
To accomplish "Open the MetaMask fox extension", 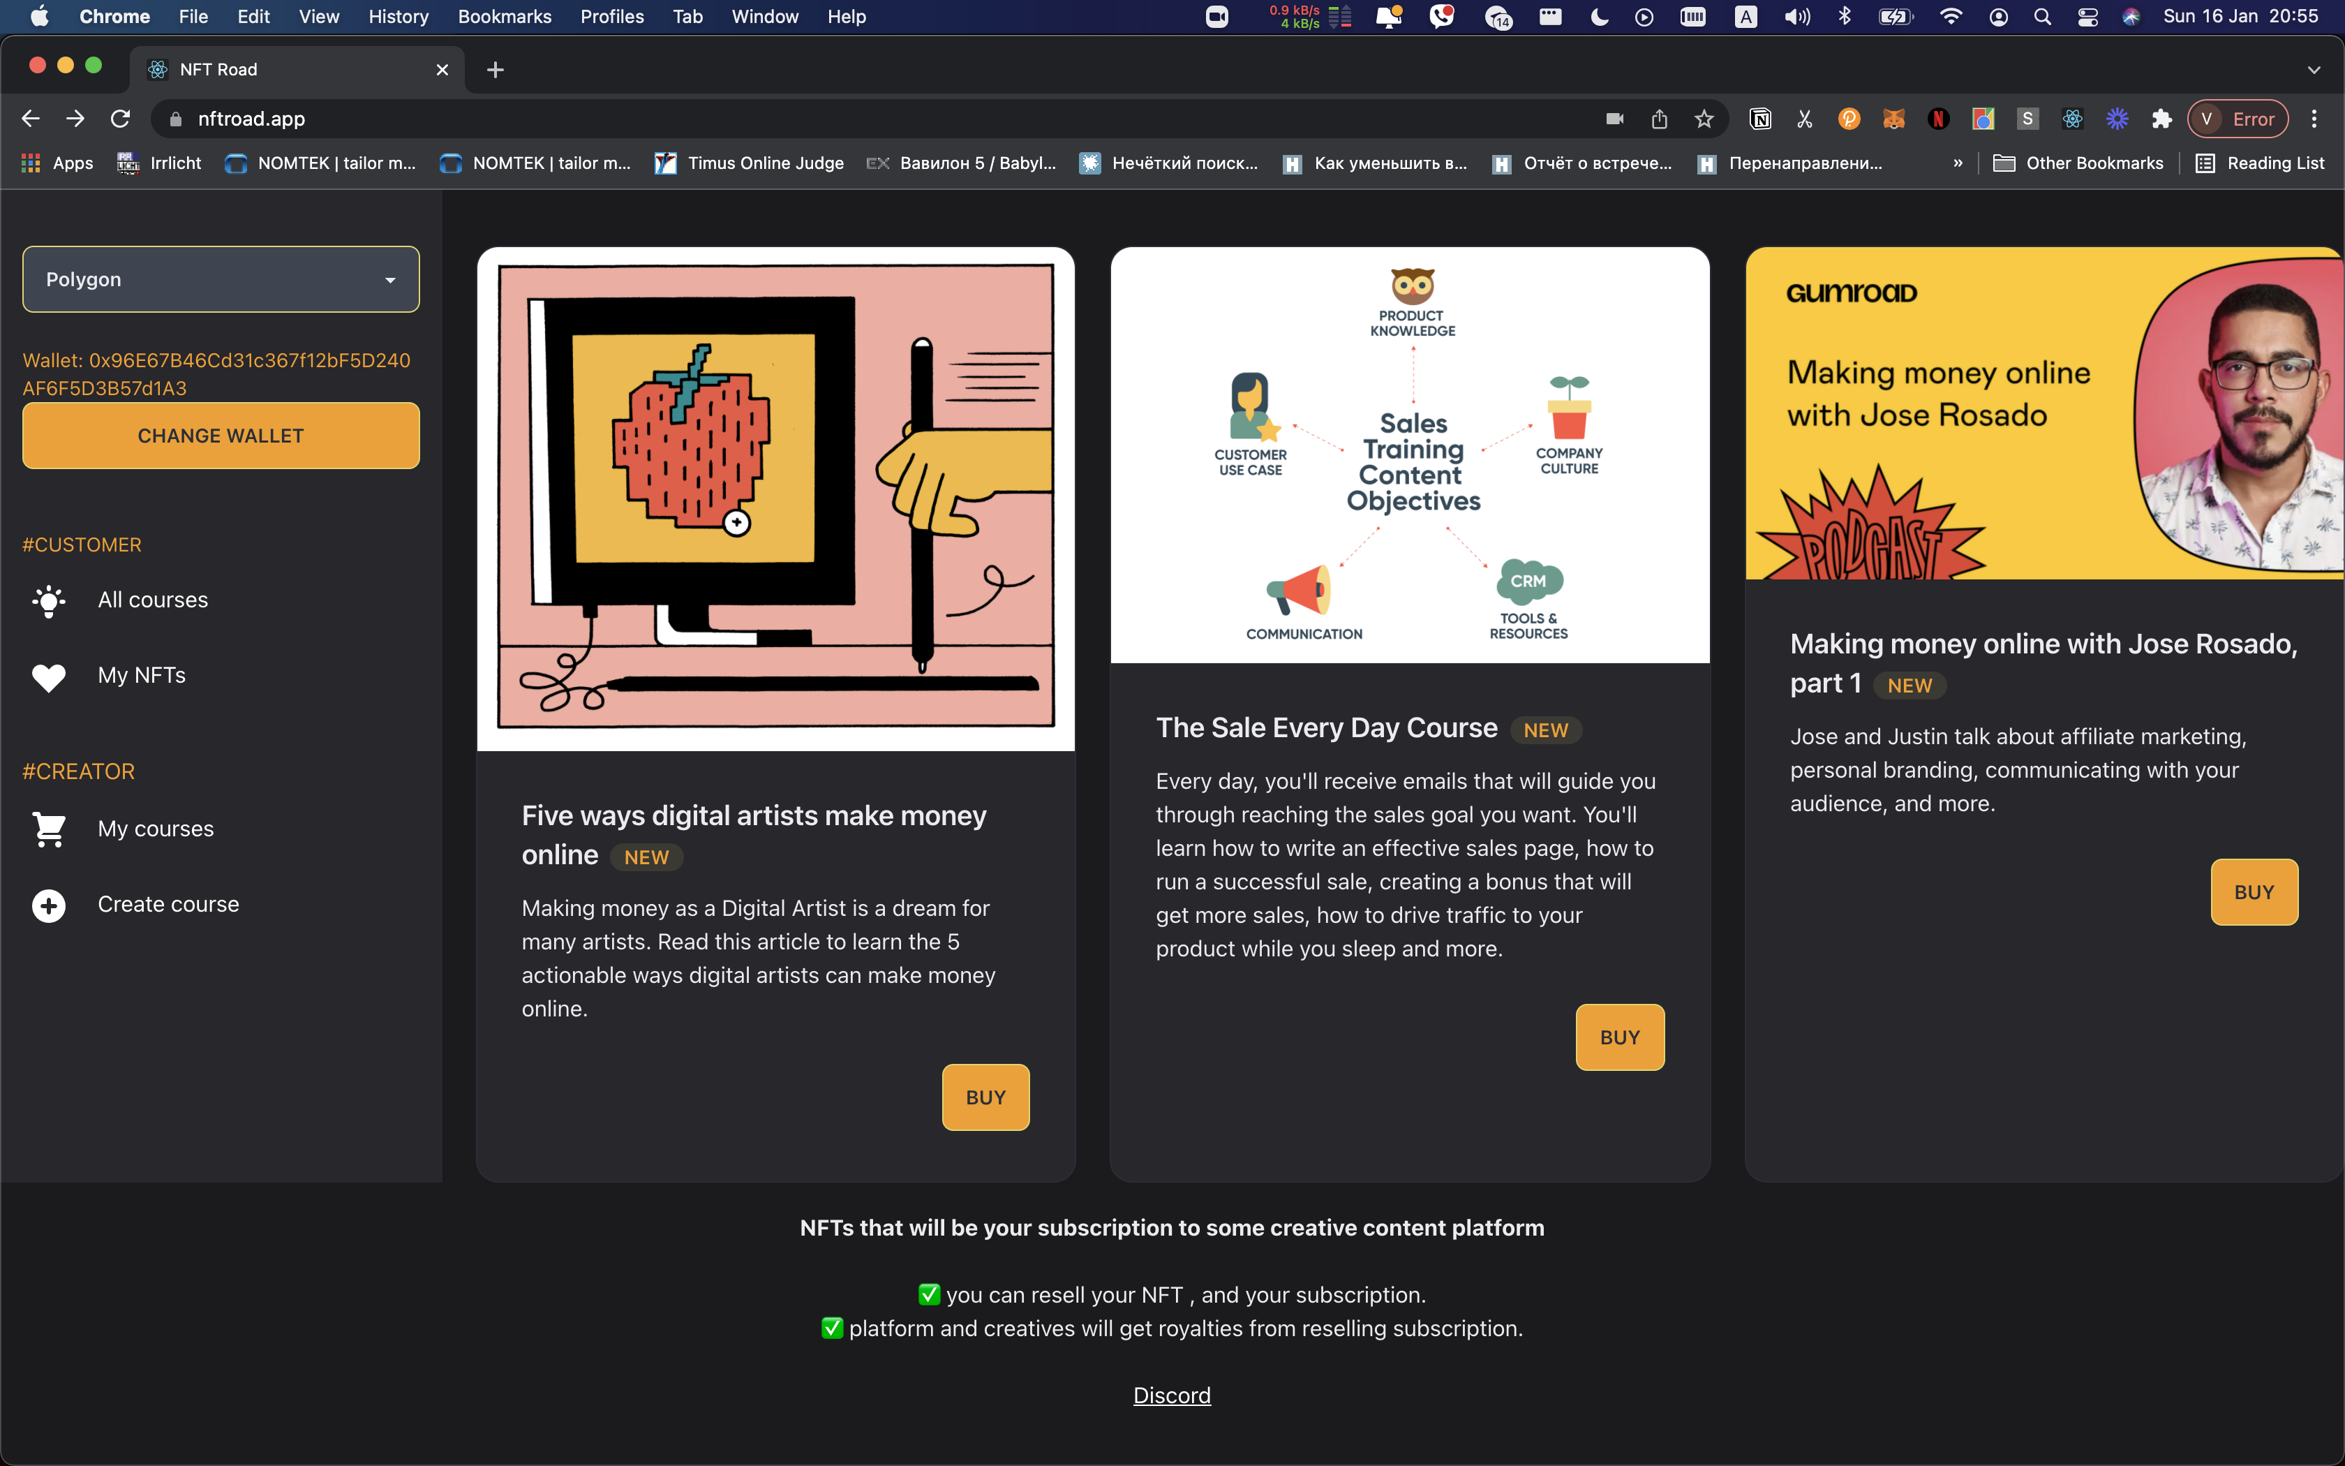I will 1893,119.
